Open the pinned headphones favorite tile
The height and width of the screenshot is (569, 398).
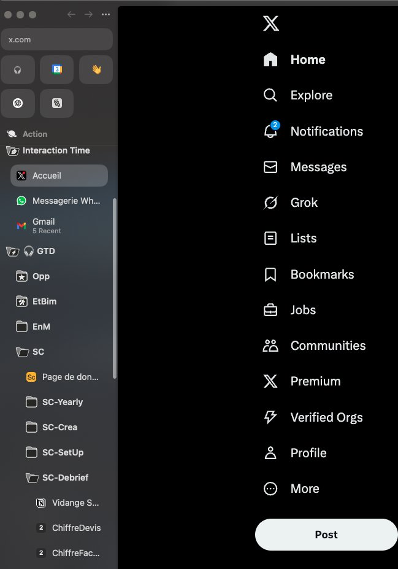18,70
